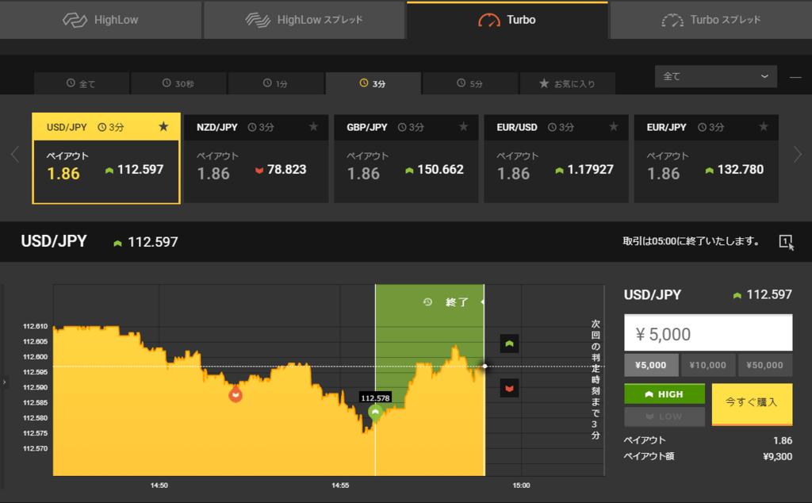Switch to the 5分 duration tab

coord(469,83)
